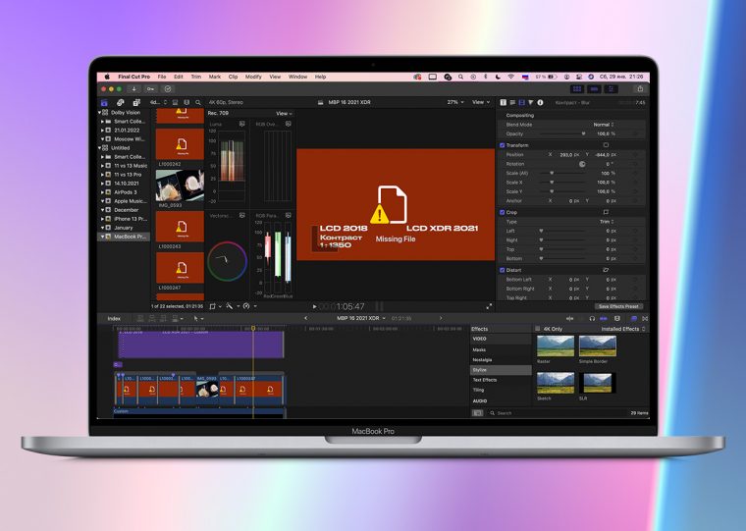This screenshot has width=746, height=531.
Task: Play the viewer with the play button
Action: pos(314,307)
